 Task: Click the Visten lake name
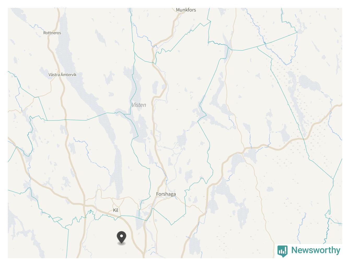coord(139,105)
